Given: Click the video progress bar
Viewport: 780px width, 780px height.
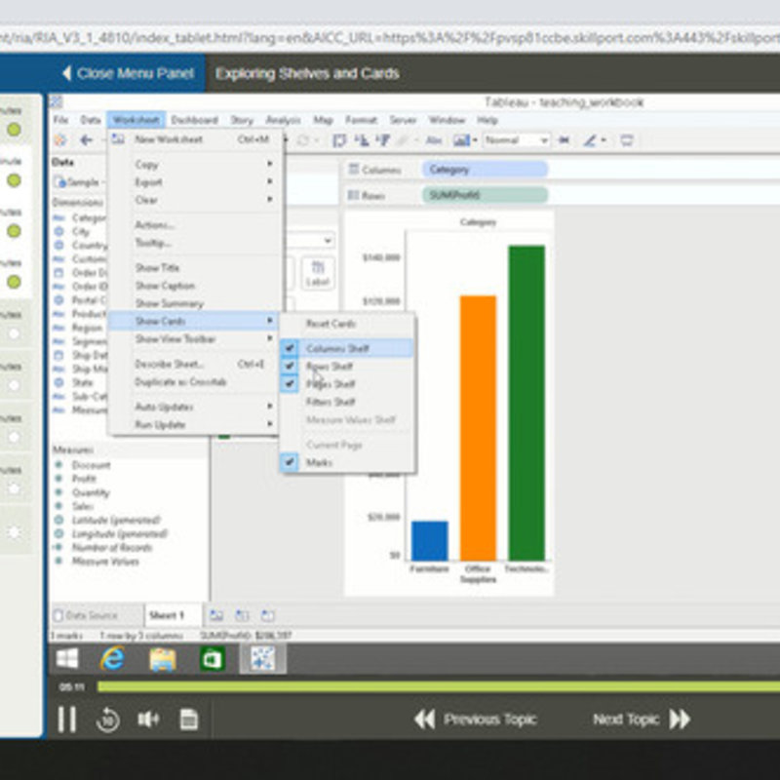Looking at the screenshot, I should tap(439, 687).
